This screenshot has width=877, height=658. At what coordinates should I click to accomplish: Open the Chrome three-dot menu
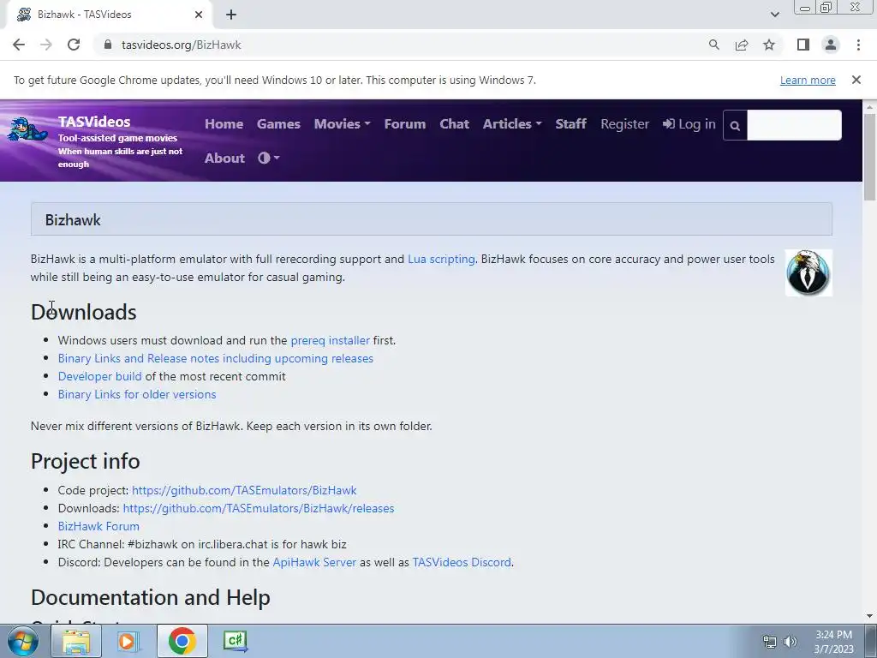pos(858,45)
